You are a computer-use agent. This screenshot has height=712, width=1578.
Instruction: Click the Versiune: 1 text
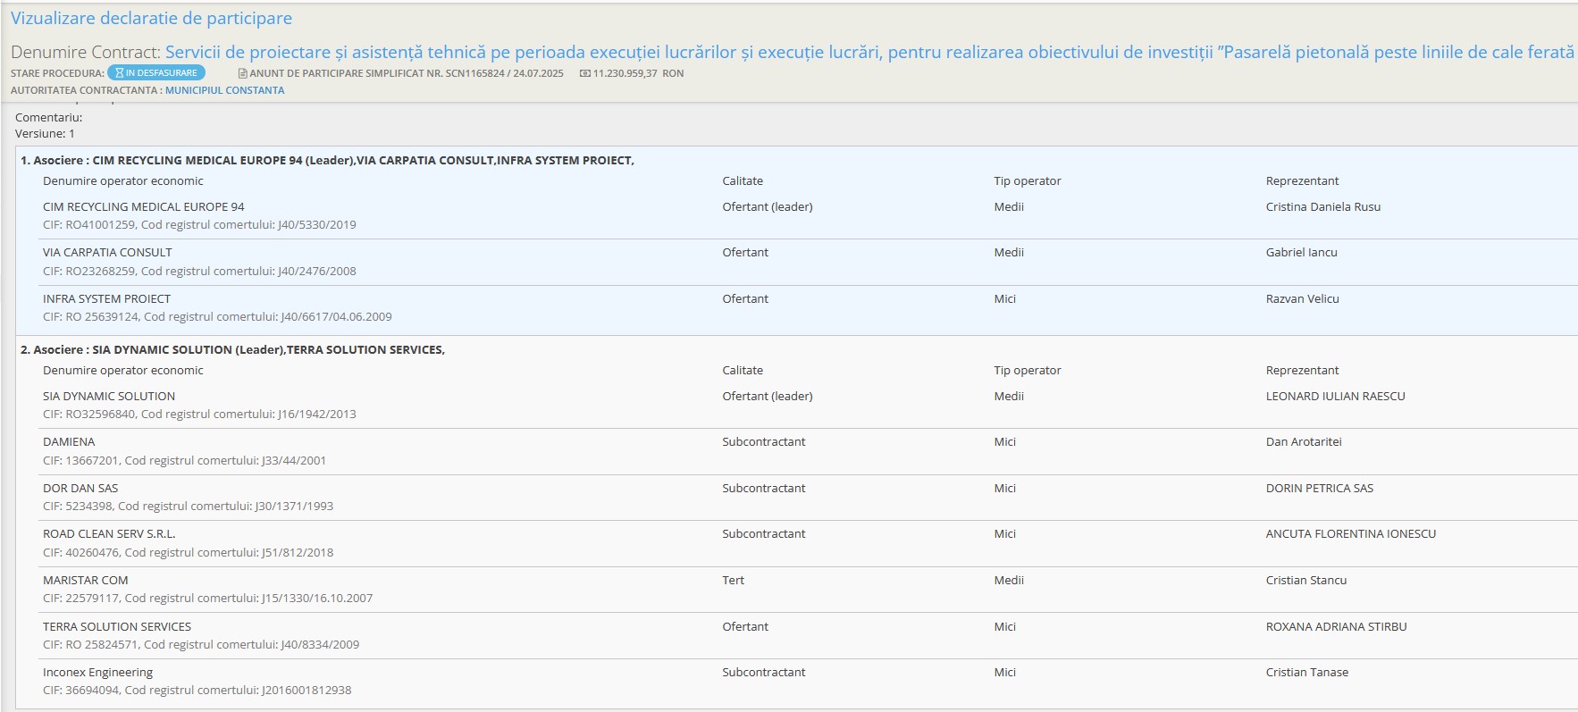(45, 133)
